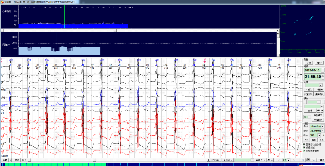Click the pink heart beat marker
Image resolution: width=325 pixels, height=166 pixels.
click(205, 61)
